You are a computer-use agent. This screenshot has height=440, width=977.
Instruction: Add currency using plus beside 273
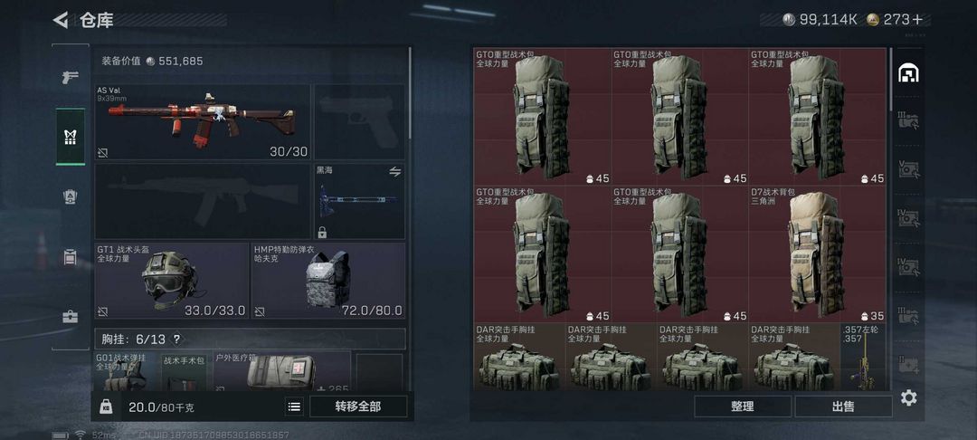(x=917, y=19)
